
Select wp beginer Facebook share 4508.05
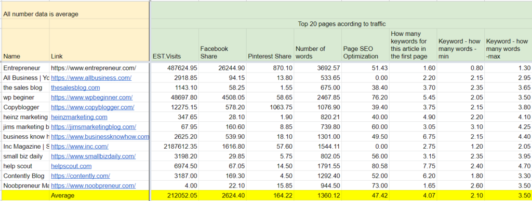tap(222, 97)
